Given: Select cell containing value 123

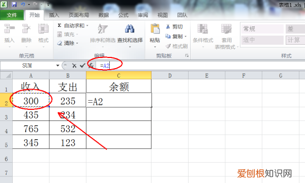Looking at the screenshot, I should 68,142.
